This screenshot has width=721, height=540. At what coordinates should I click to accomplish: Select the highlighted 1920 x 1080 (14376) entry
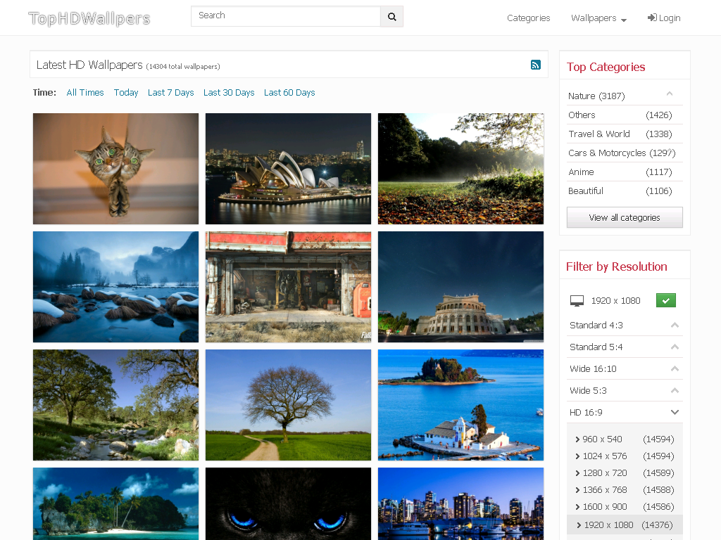pyautogui.click(x=625, y=525)
